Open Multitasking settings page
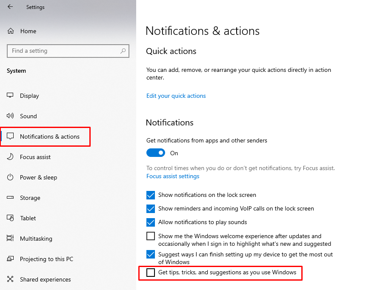The image size is (366, 290). tap(36, 239)
